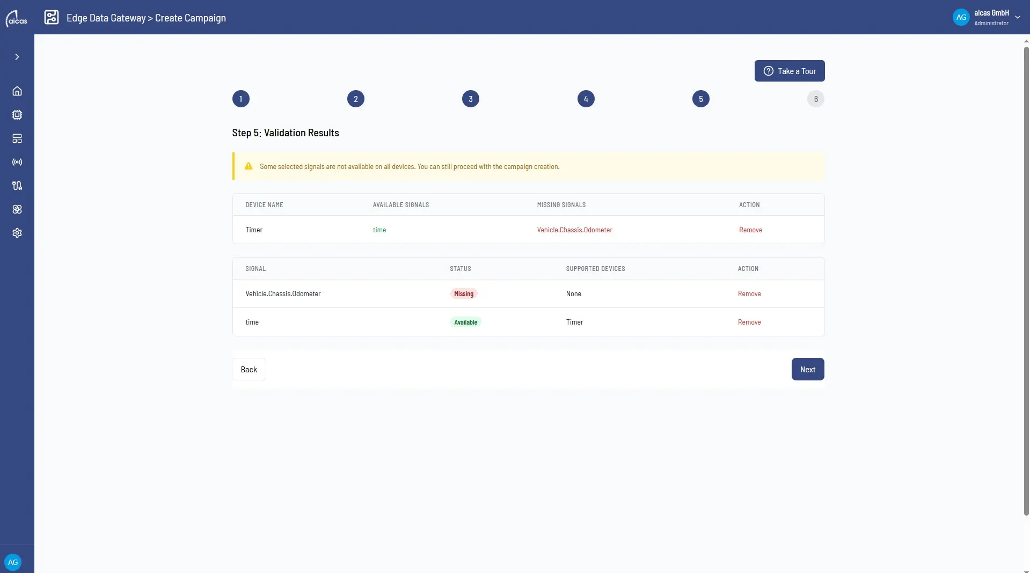
Task: Remove the time signal row
Action: pos(749,322)
